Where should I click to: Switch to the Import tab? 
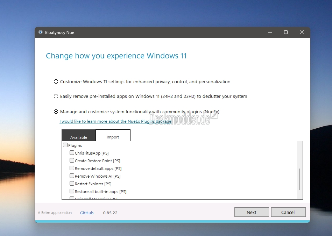point(113,135)
